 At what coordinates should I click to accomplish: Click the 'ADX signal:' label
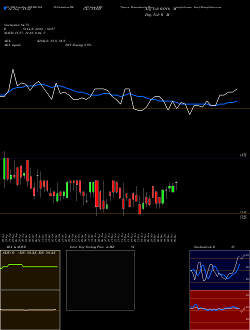tap(12, 45)
